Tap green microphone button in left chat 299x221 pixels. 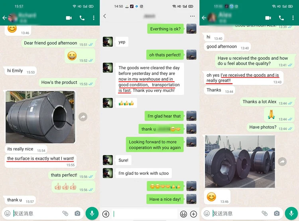(x=92, y=213)
